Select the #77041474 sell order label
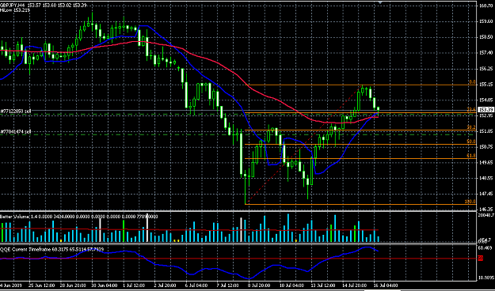 [16, 131]
